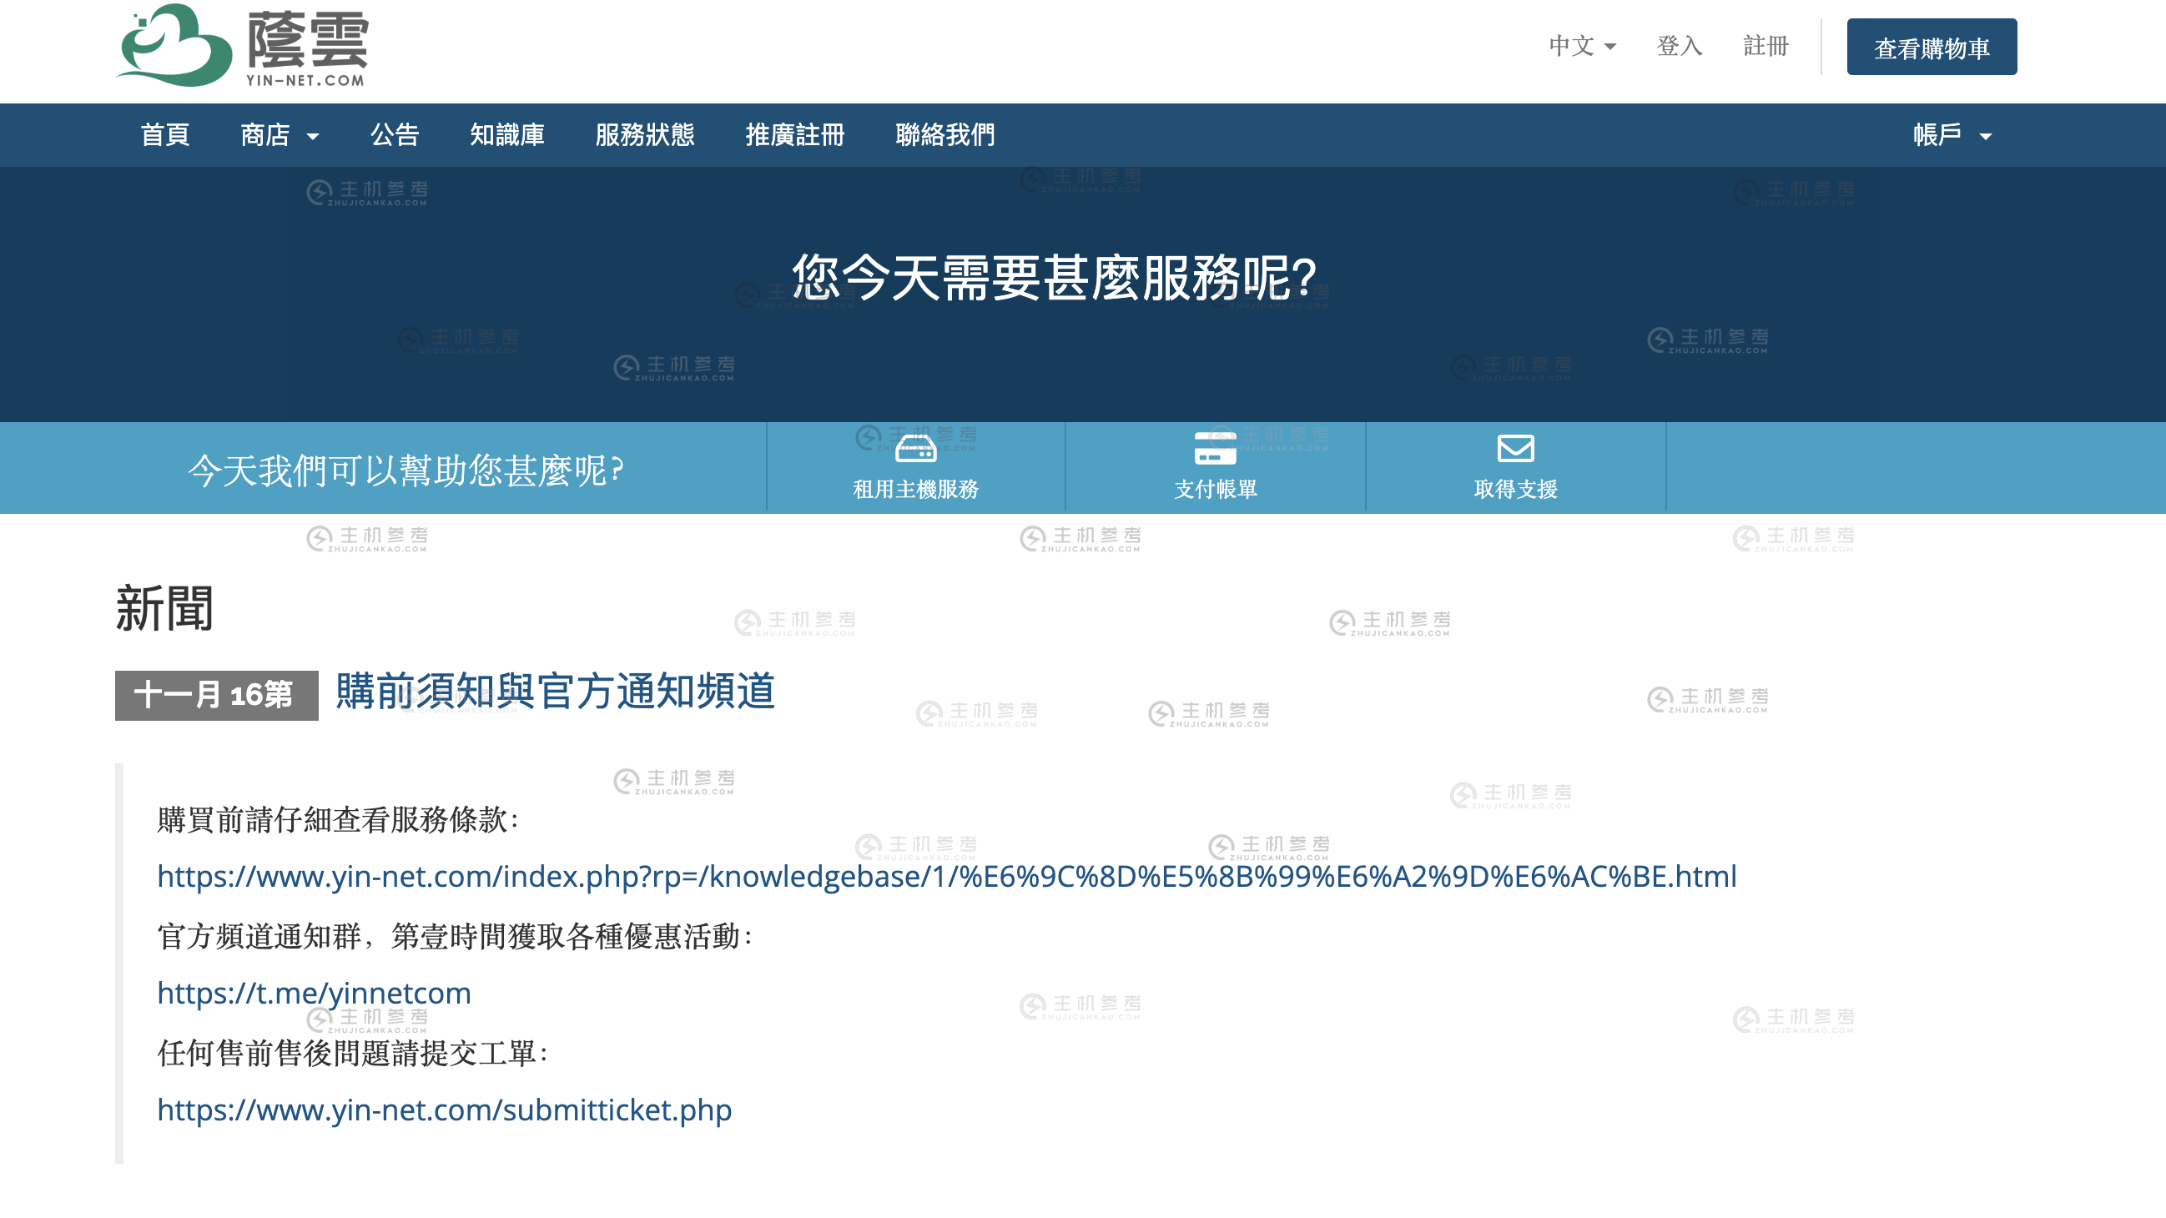The height and width of the screenshot is (1218, 2166).
Task: Click the 登入 login link
Action: click(1678, 46)
